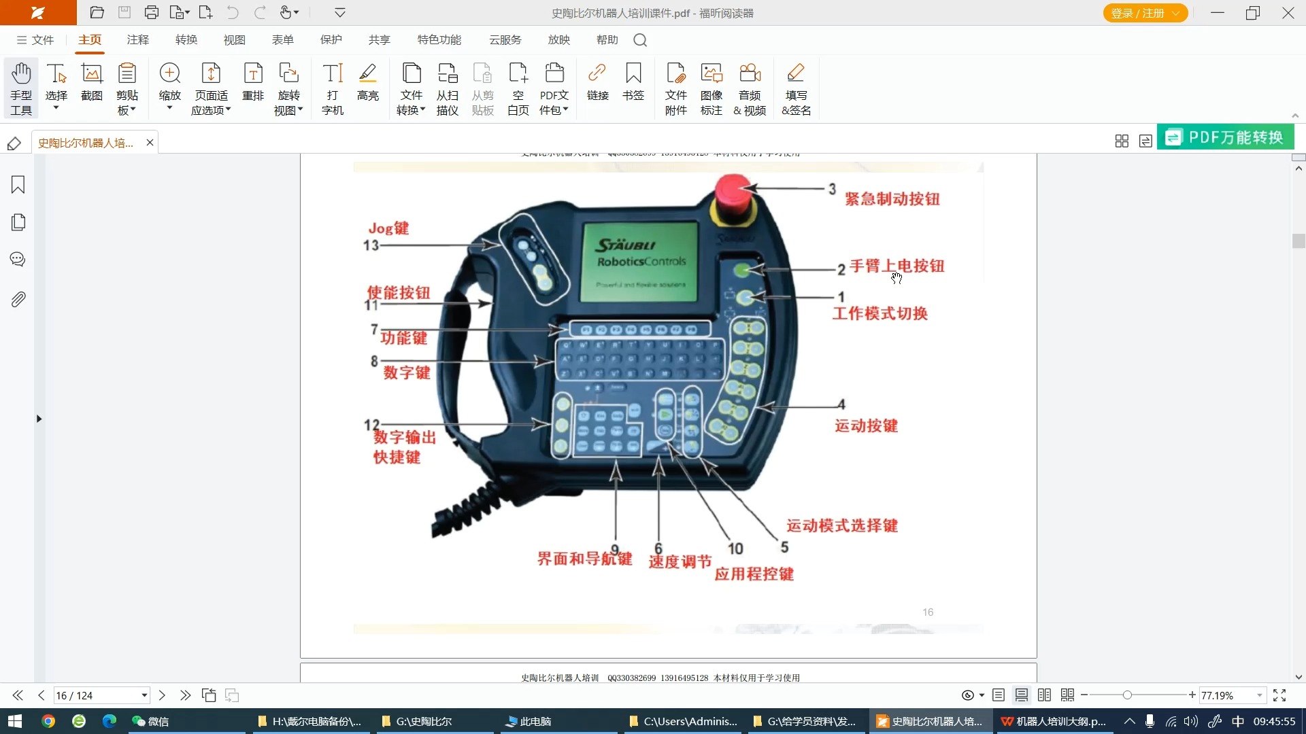Open the Windows Start menu
This screenshot has width=1306, height=734.
[15, 721]
